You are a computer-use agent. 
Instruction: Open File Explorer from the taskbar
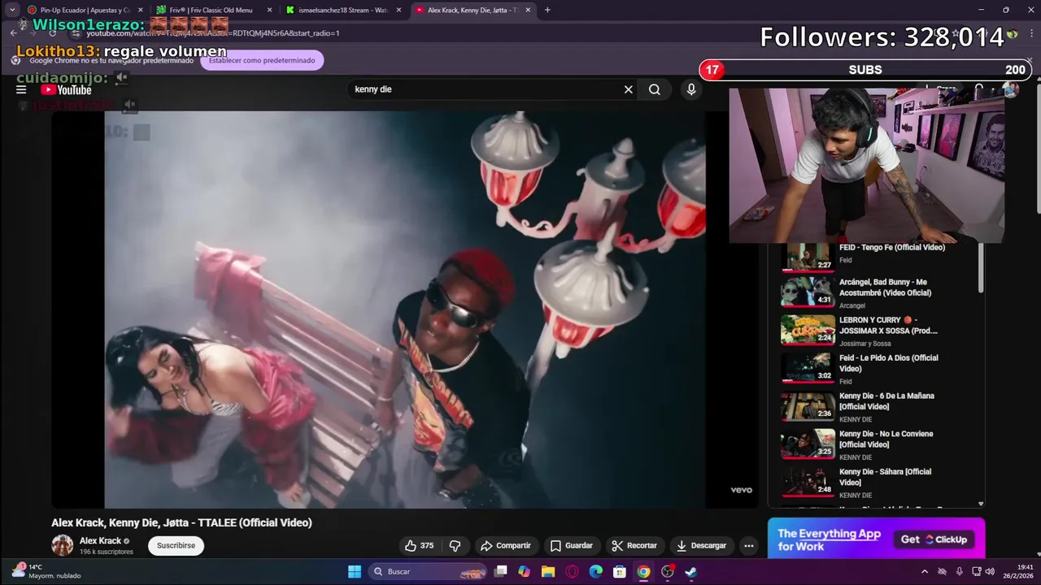tap(548, 572)
